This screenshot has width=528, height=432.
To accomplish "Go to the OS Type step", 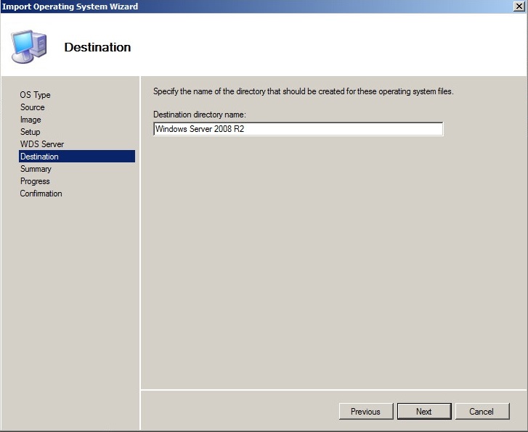I will 35,95.
